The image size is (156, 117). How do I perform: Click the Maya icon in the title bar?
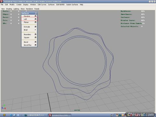pos(2,1)
